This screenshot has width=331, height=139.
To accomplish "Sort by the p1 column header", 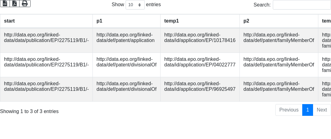I will point(99,21).
